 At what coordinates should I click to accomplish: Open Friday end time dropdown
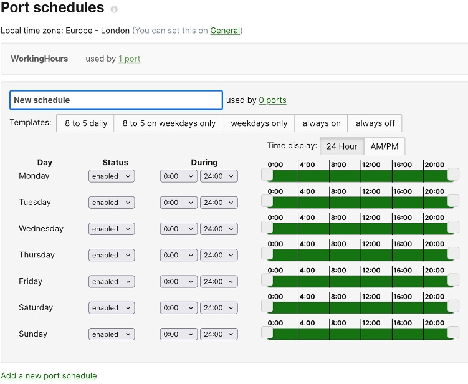tap(219, 281)
